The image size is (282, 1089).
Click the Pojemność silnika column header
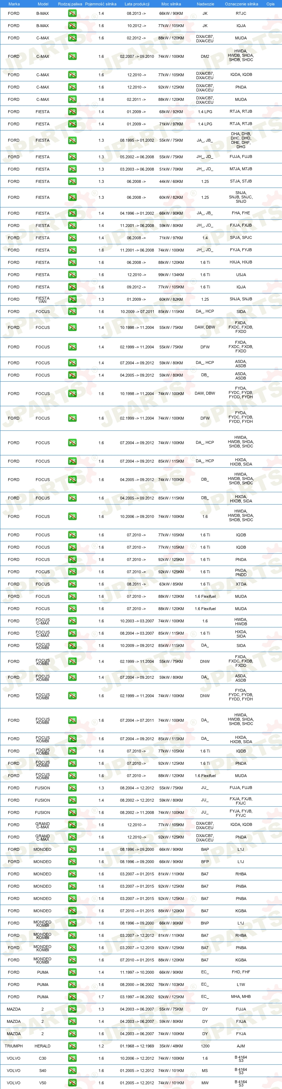[x=101, y=4]
